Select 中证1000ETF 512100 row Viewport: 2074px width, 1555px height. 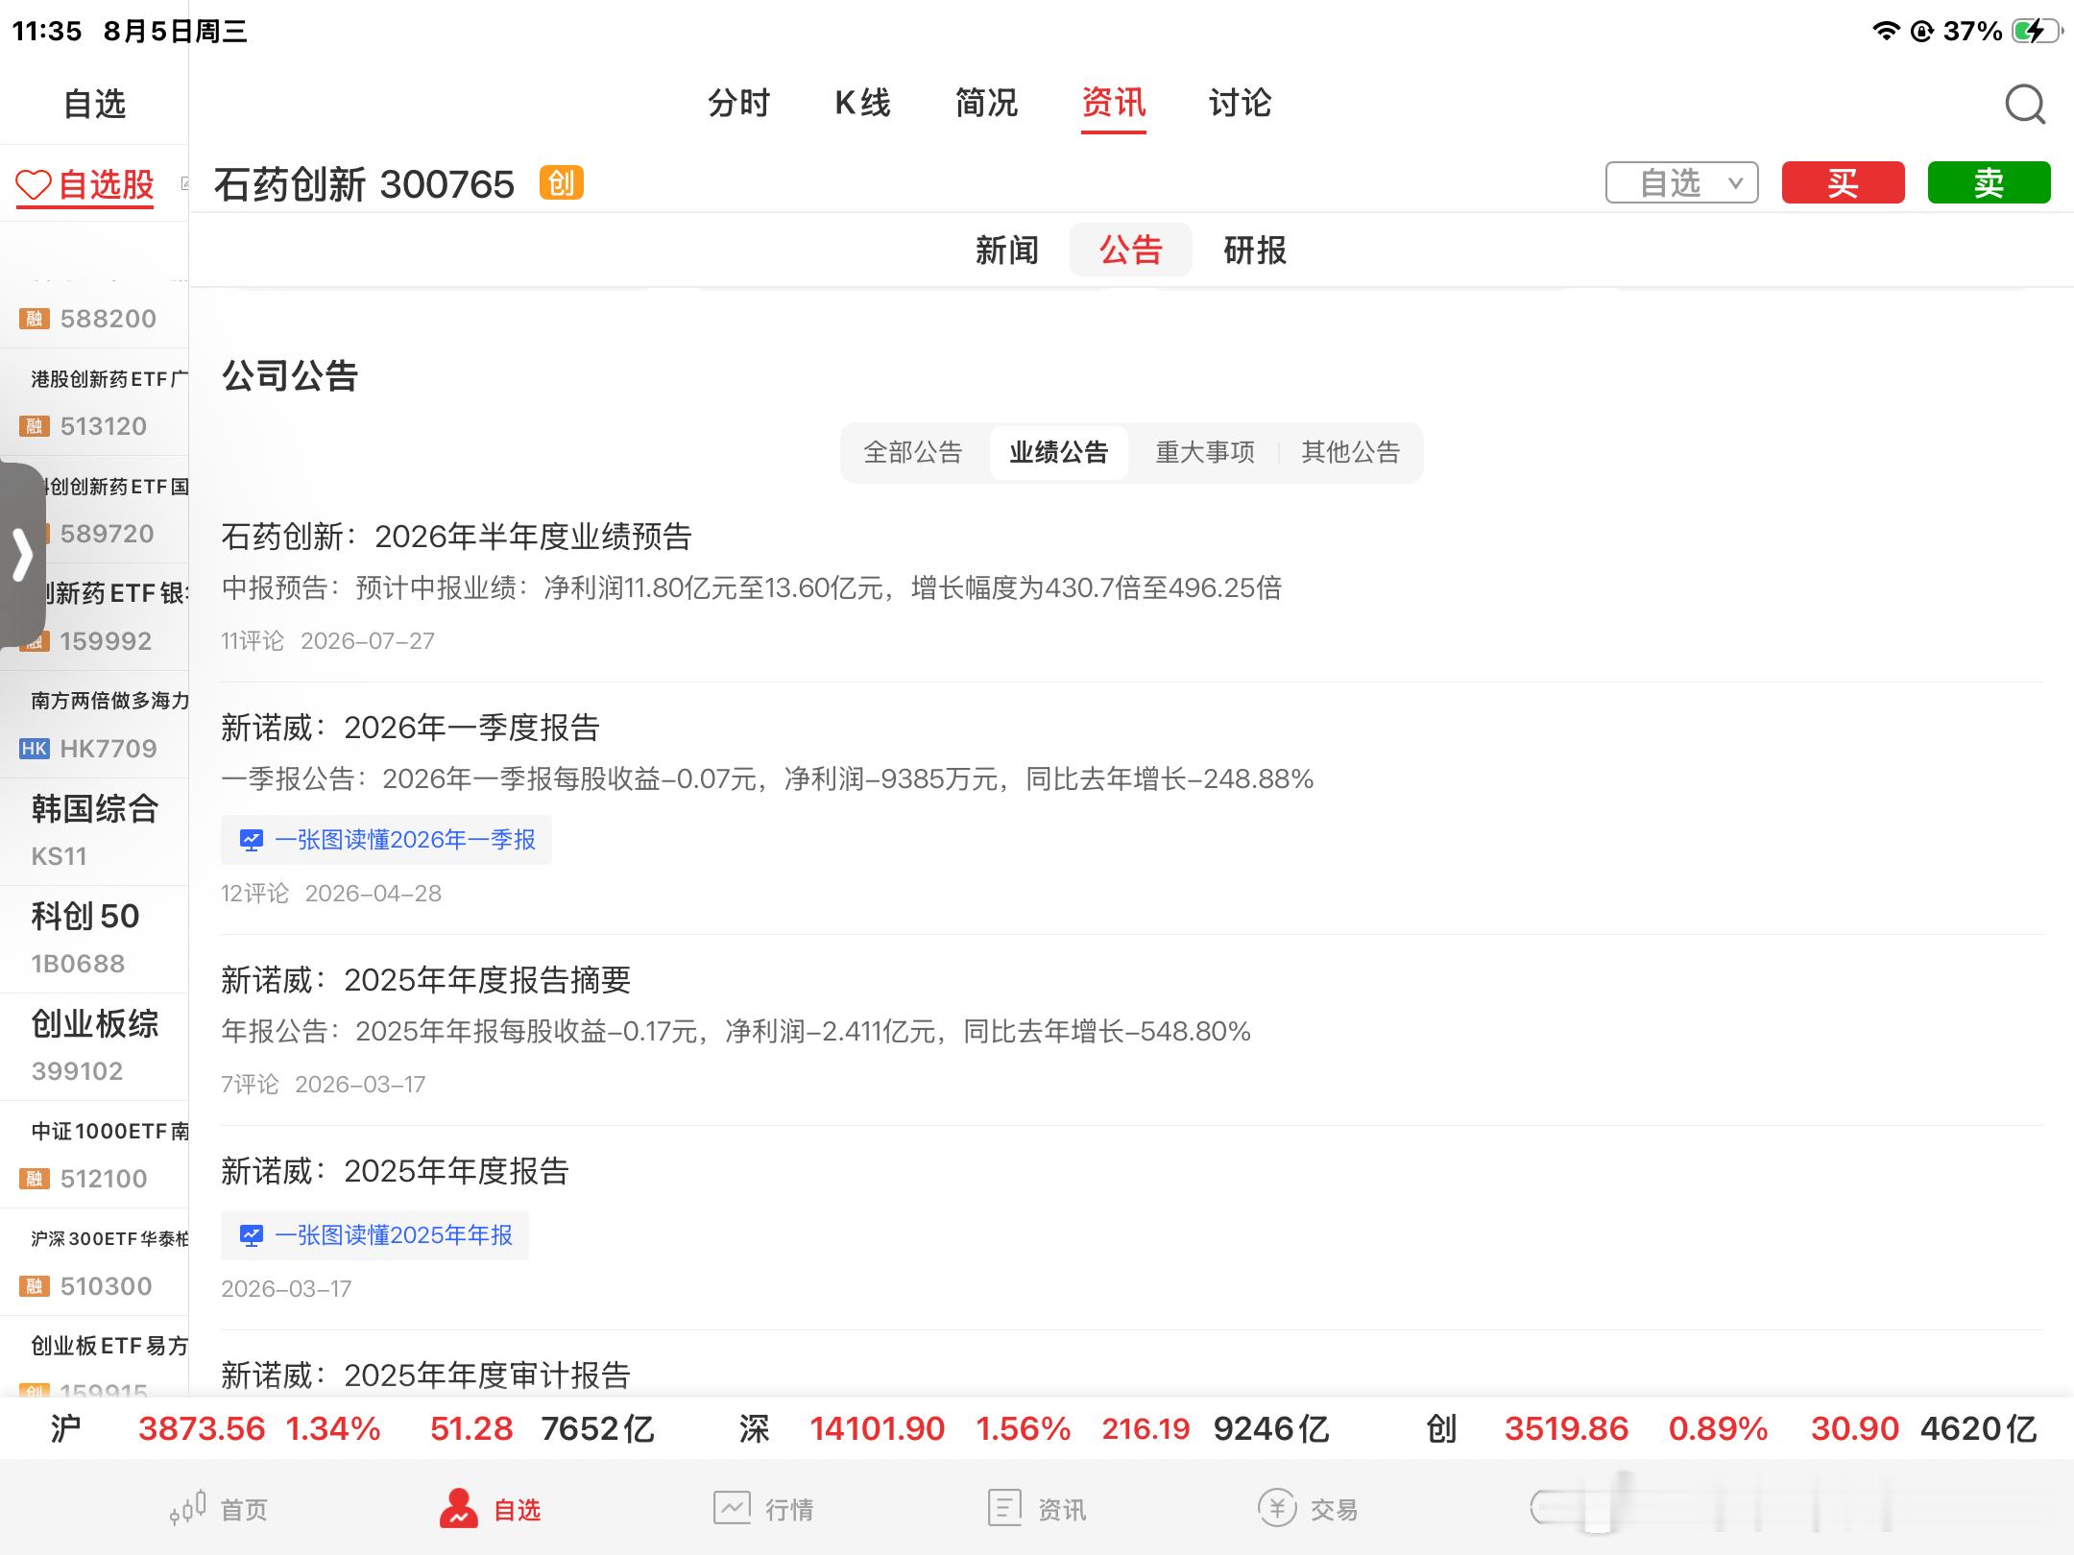pos(94,1154)
